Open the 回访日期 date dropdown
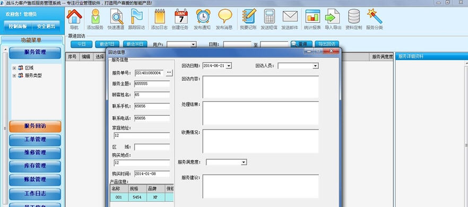468x207 pixels. click(x=229, y=66)
